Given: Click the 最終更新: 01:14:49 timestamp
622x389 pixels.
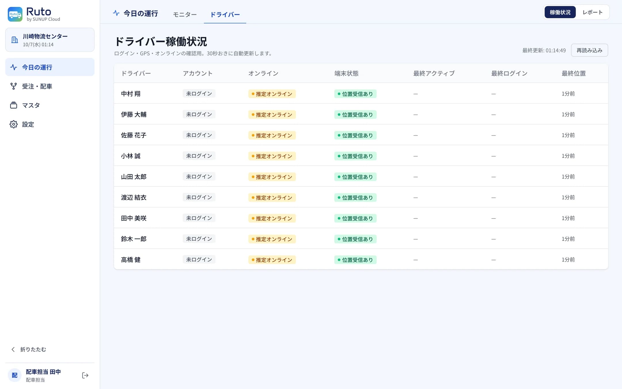Looking at the screenshot, I should (544, 50).
